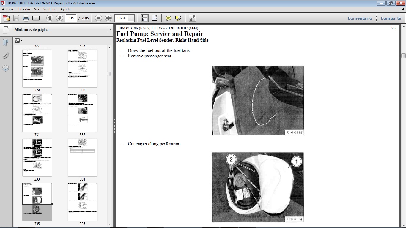Switch to full screen reading mode
Viewport: 406px width, 228px height.
pos(192,18)
